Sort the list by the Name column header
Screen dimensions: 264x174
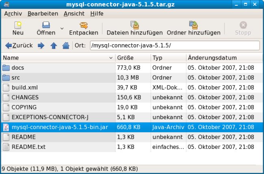58,58
